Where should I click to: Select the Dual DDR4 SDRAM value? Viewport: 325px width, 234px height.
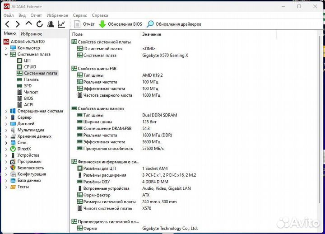160,115
